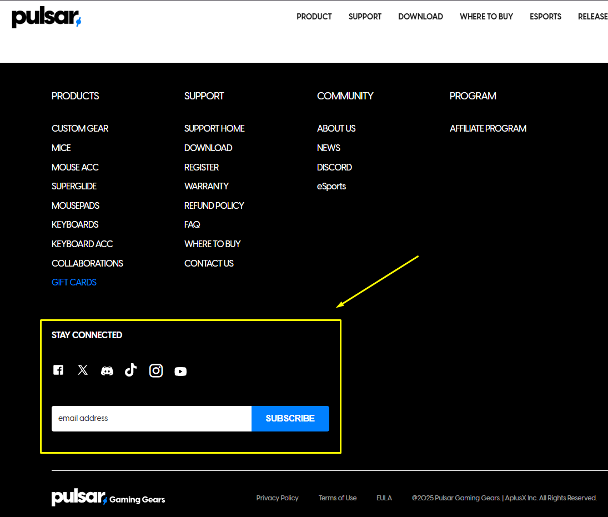Open the YouTube social icon
This screenshot has width=608, height=517.
pyautogui.click(x=180, y=372)
